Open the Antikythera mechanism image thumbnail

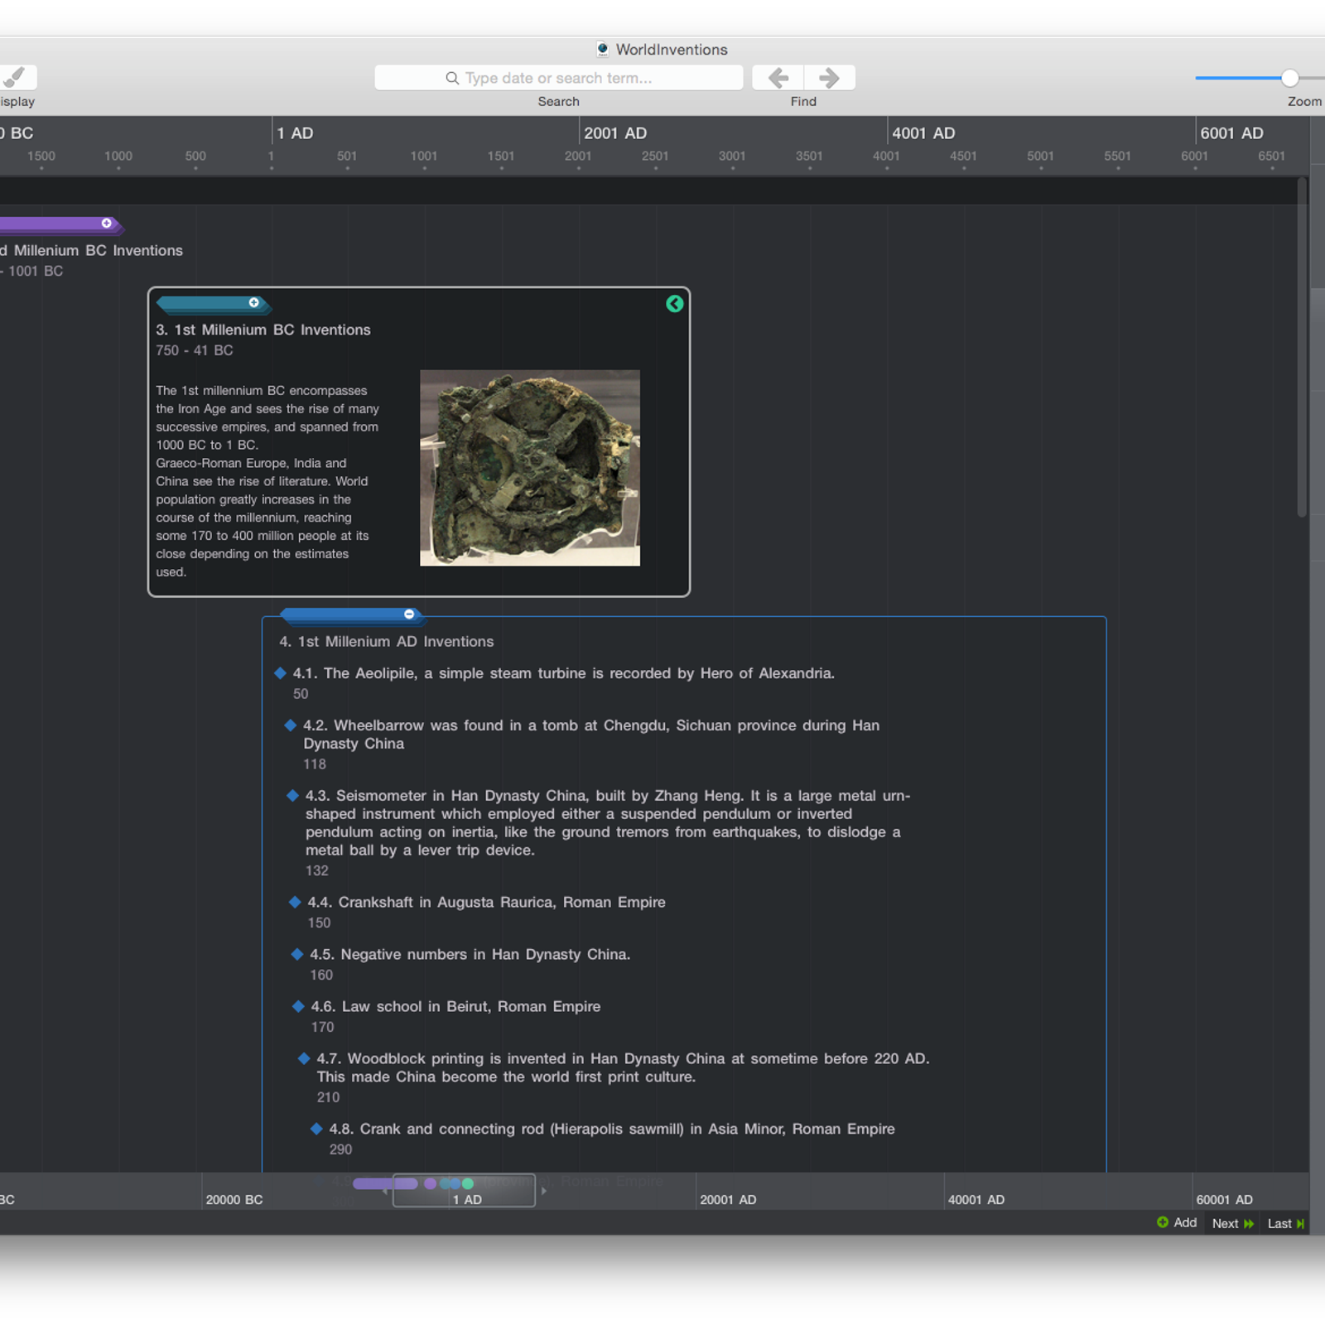(x=530, y=468)
